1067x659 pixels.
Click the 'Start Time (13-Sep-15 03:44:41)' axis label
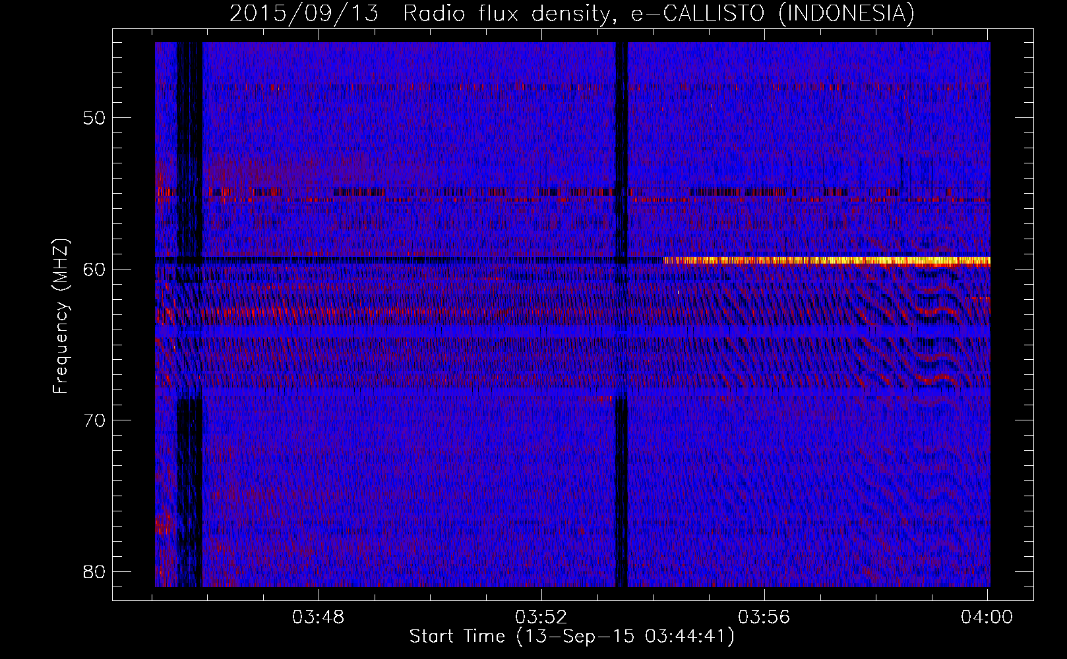click(x=572, y=637)
